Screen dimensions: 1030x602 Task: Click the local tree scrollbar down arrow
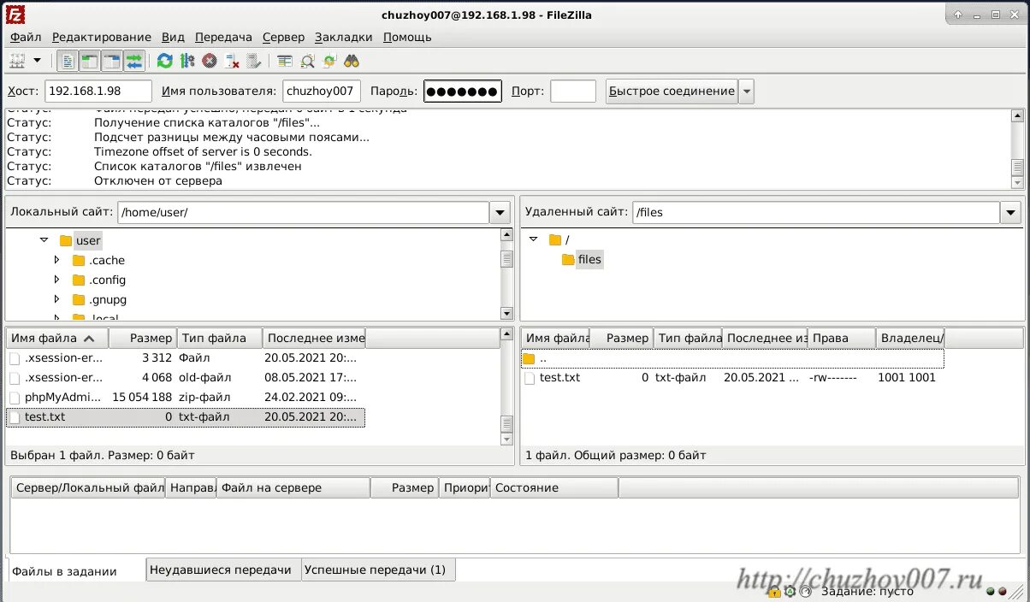[507, 314]
